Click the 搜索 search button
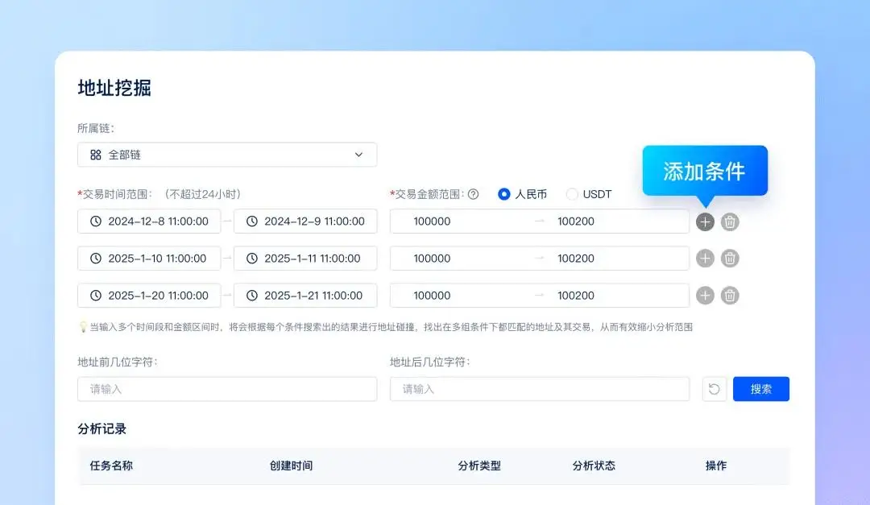 click(760, 388)
